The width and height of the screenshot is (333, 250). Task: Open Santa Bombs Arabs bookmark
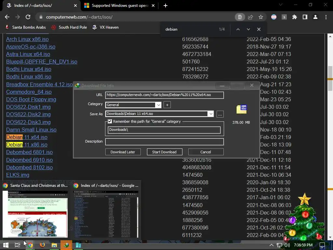pos(25,27)
